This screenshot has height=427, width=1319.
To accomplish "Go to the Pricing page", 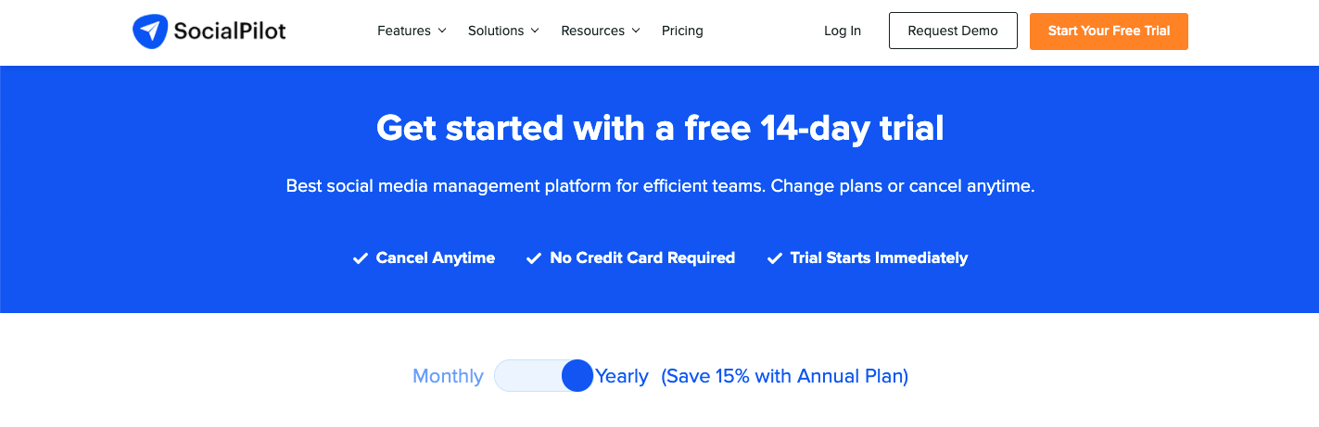I will point(682,31).
